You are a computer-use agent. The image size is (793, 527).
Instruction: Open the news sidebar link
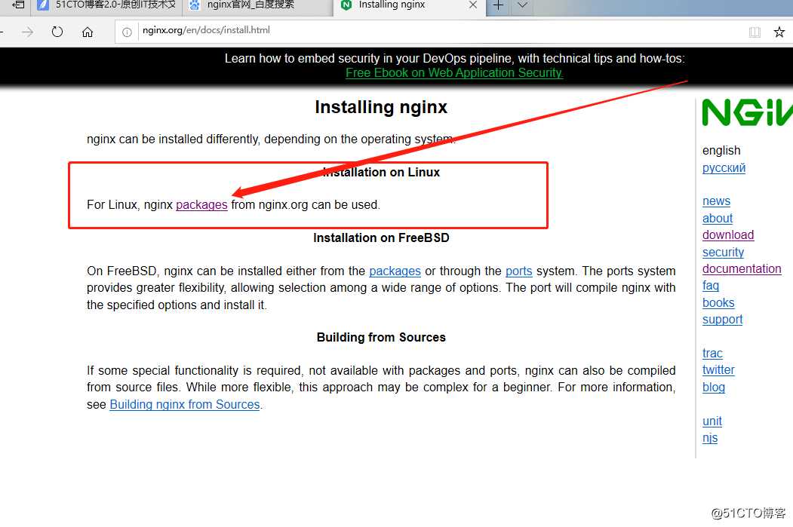[x=716, y=201]
